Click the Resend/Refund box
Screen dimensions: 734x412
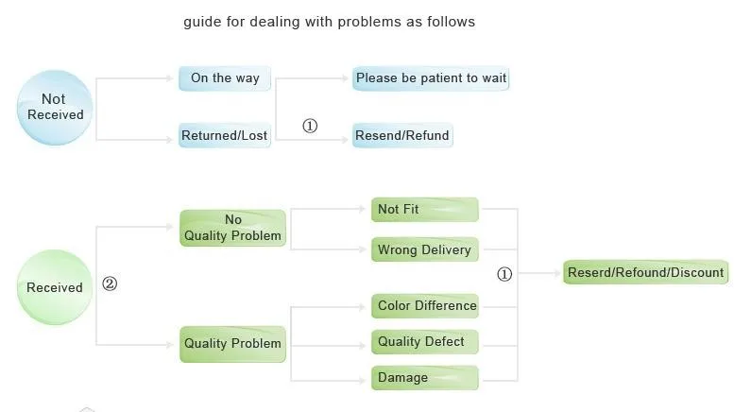402,135
